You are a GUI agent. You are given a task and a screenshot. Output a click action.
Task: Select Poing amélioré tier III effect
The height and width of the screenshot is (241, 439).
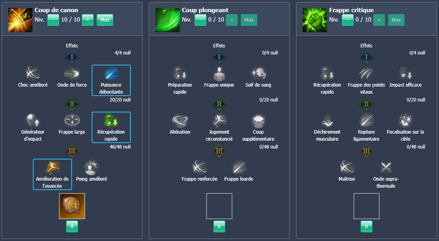click(x=92, y=168)
